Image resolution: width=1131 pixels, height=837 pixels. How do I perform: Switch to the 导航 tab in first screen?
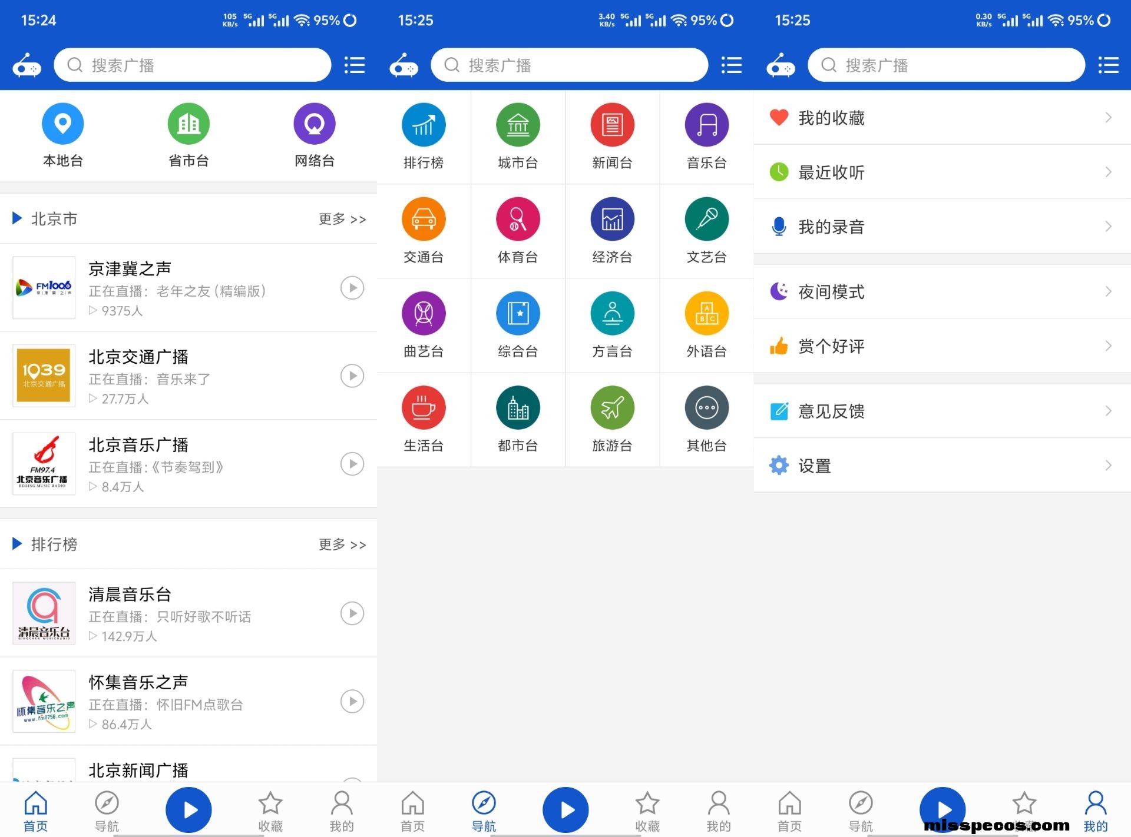[107, 811]
